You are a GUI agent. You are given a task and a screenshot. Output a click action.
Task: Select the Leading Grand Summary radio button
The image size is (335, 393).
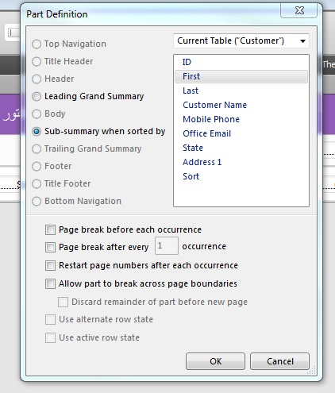(x=37, y=97)
